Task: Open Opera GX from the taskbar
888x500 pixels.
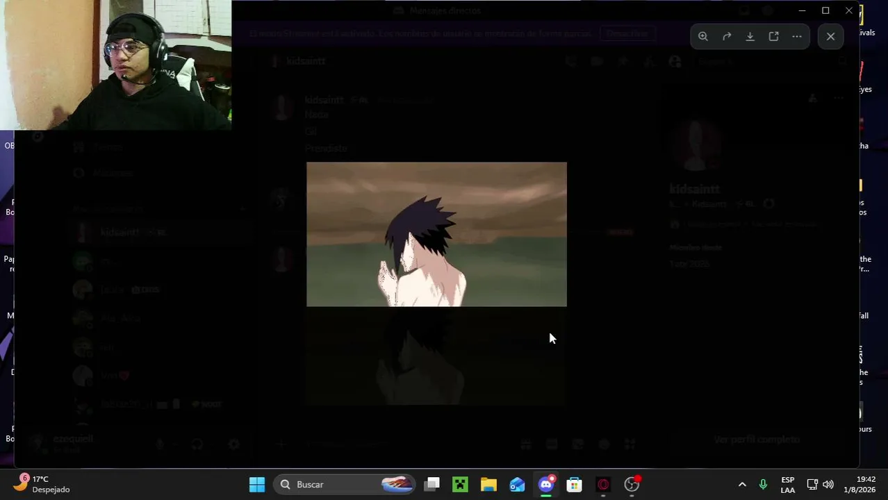Action: point(603,484)
